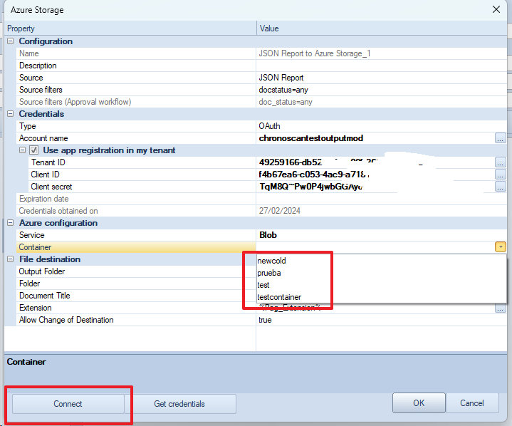Collapse the Azure configuration section
Screen dimensions: 512x426
pos(11,223)
